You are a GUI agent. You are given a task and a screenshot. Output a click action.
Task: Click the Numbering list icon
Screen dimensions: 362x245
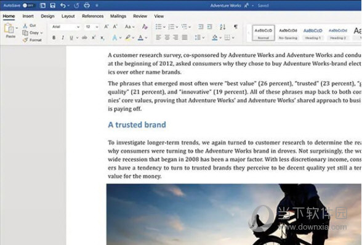[x=171, y=27]
